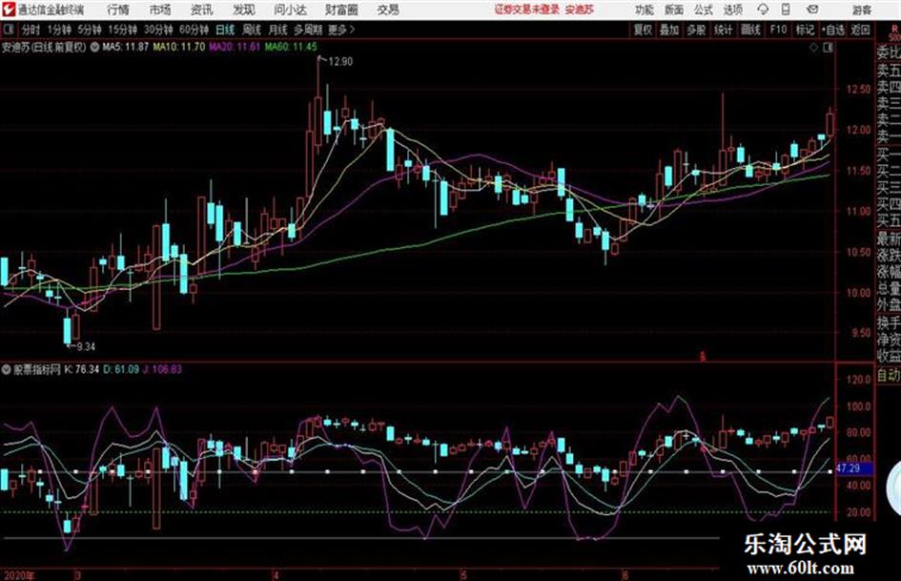Switch to the 分时 period tab

30,30
